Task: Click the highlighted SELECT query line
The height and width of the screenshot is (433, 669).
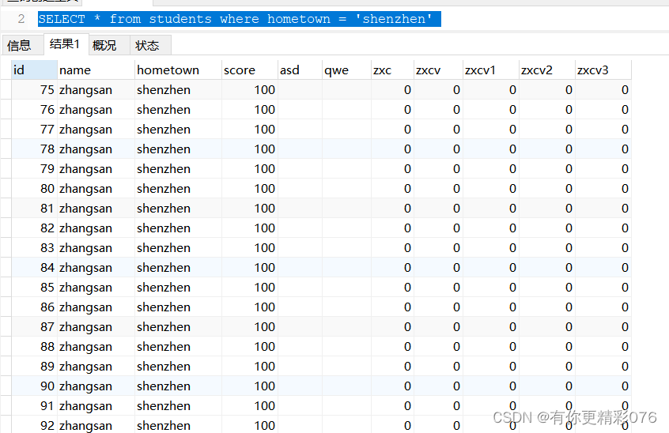Action: click(x=240, y=19)
